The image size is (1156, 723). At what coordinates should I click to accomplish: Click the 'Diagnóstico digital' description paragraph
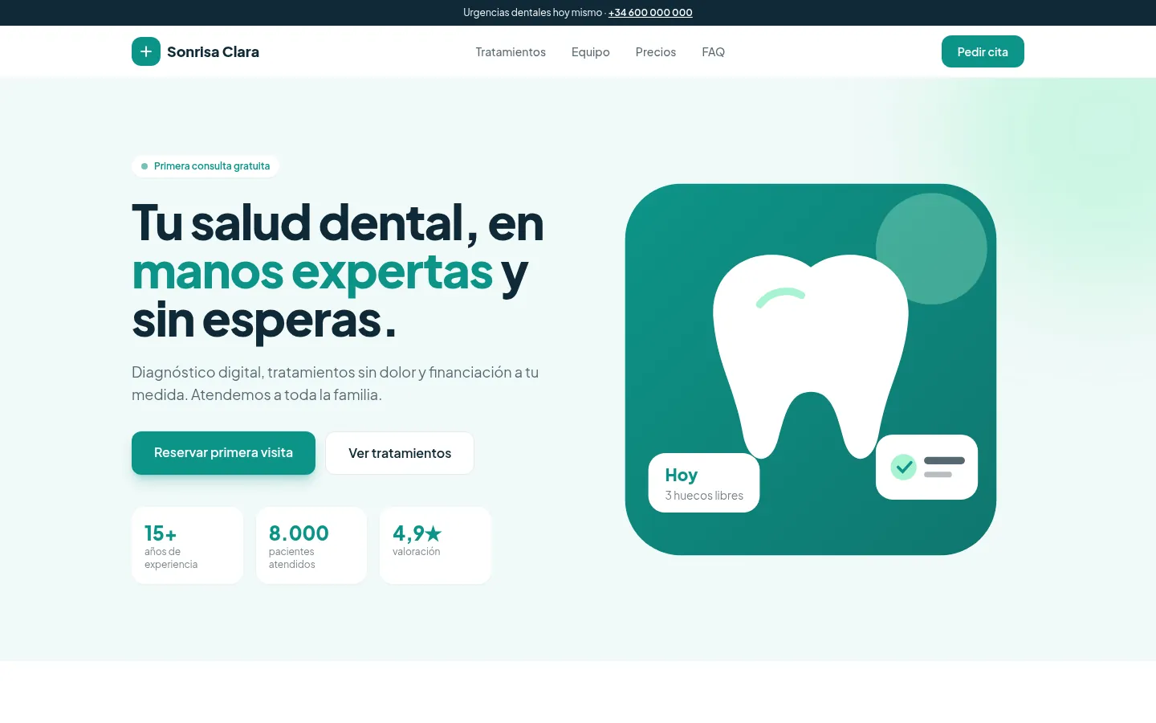point(336,383)
